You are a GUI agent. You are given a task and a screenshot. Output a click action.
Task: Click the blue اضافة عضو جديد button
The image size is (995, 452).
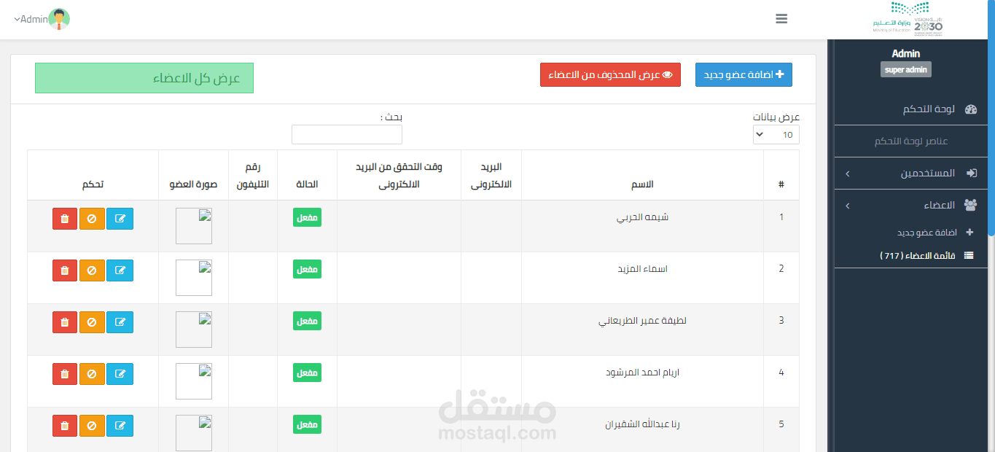(x=744, y=74)
